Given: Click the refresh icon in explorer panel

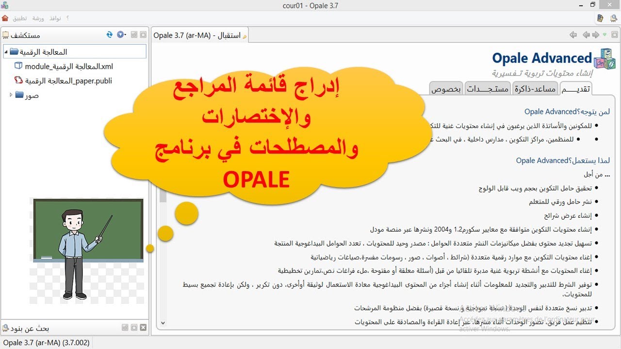Looking at the screenshot, I should 110,35.
